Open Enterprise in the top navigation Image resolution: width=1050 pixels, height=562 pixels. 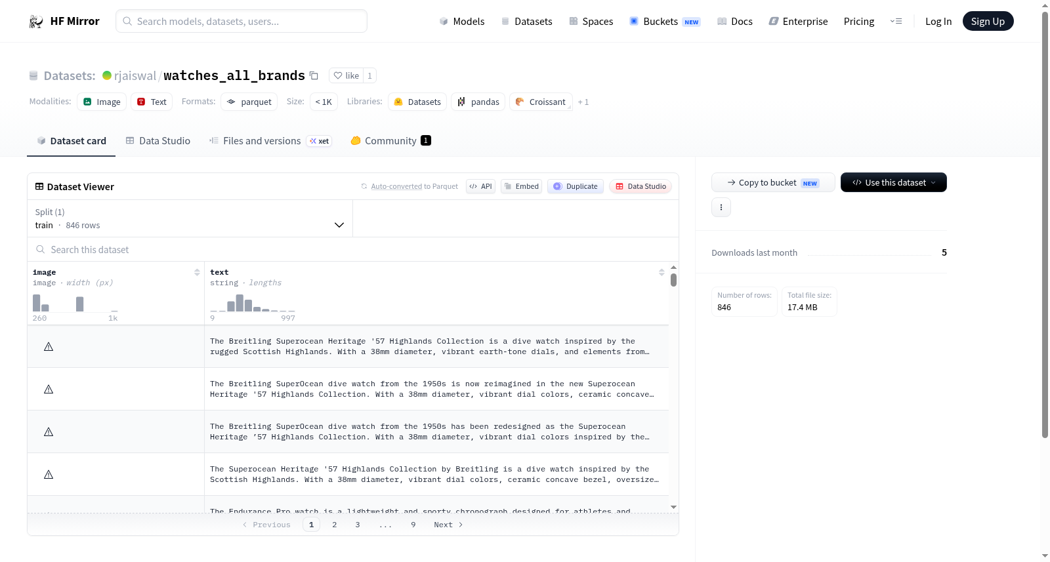coord(798,22)
